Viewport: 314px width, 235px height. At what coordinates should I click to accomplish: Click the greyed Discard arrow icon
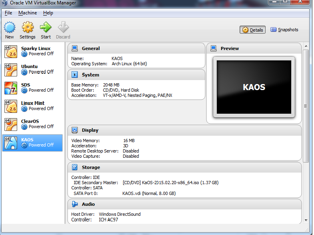click(x=63, y=27)
